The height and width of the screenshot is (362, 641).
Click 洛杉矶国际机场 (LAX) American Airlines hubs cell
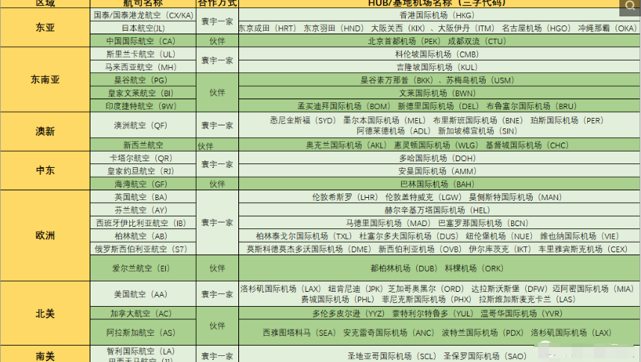point(439,294)
